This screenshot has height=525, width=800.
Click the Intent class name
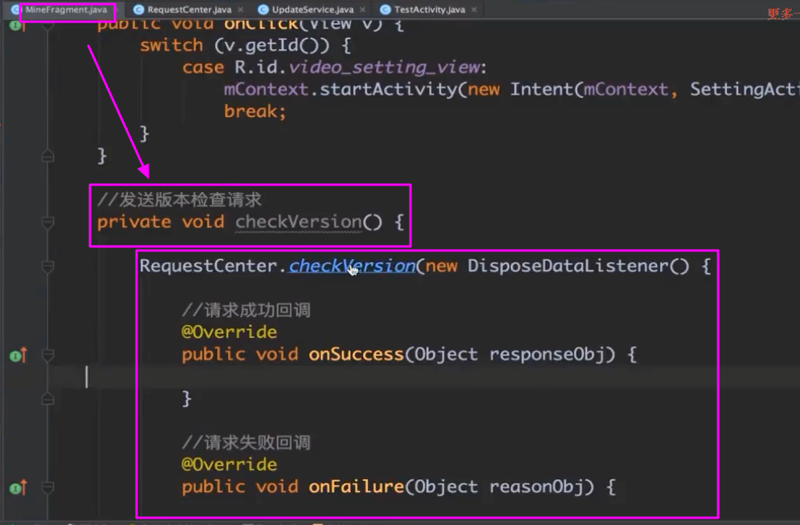click(542, 89)
